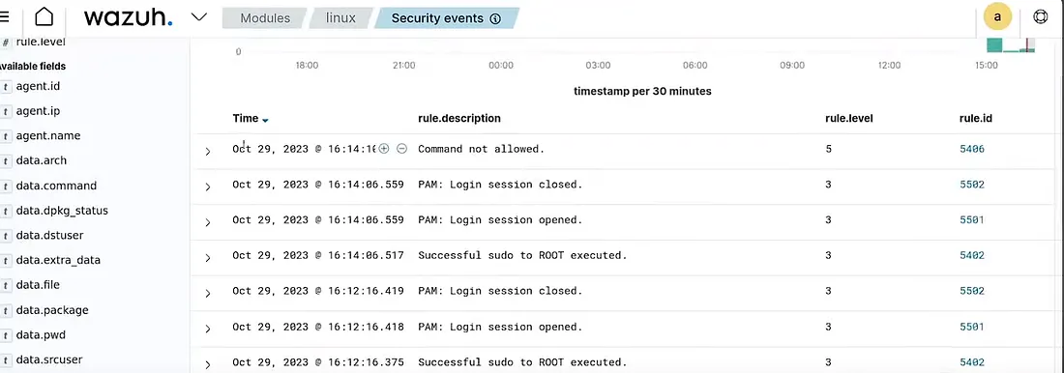Image resolution: width=1064 pixels, height=373 pixels.
Task: Open the linux breadcrumb
Action: point(340,18)
